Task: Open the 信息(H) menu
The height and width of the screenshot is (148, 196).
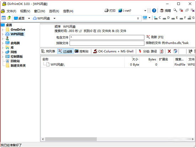Action: click(68, 11)
